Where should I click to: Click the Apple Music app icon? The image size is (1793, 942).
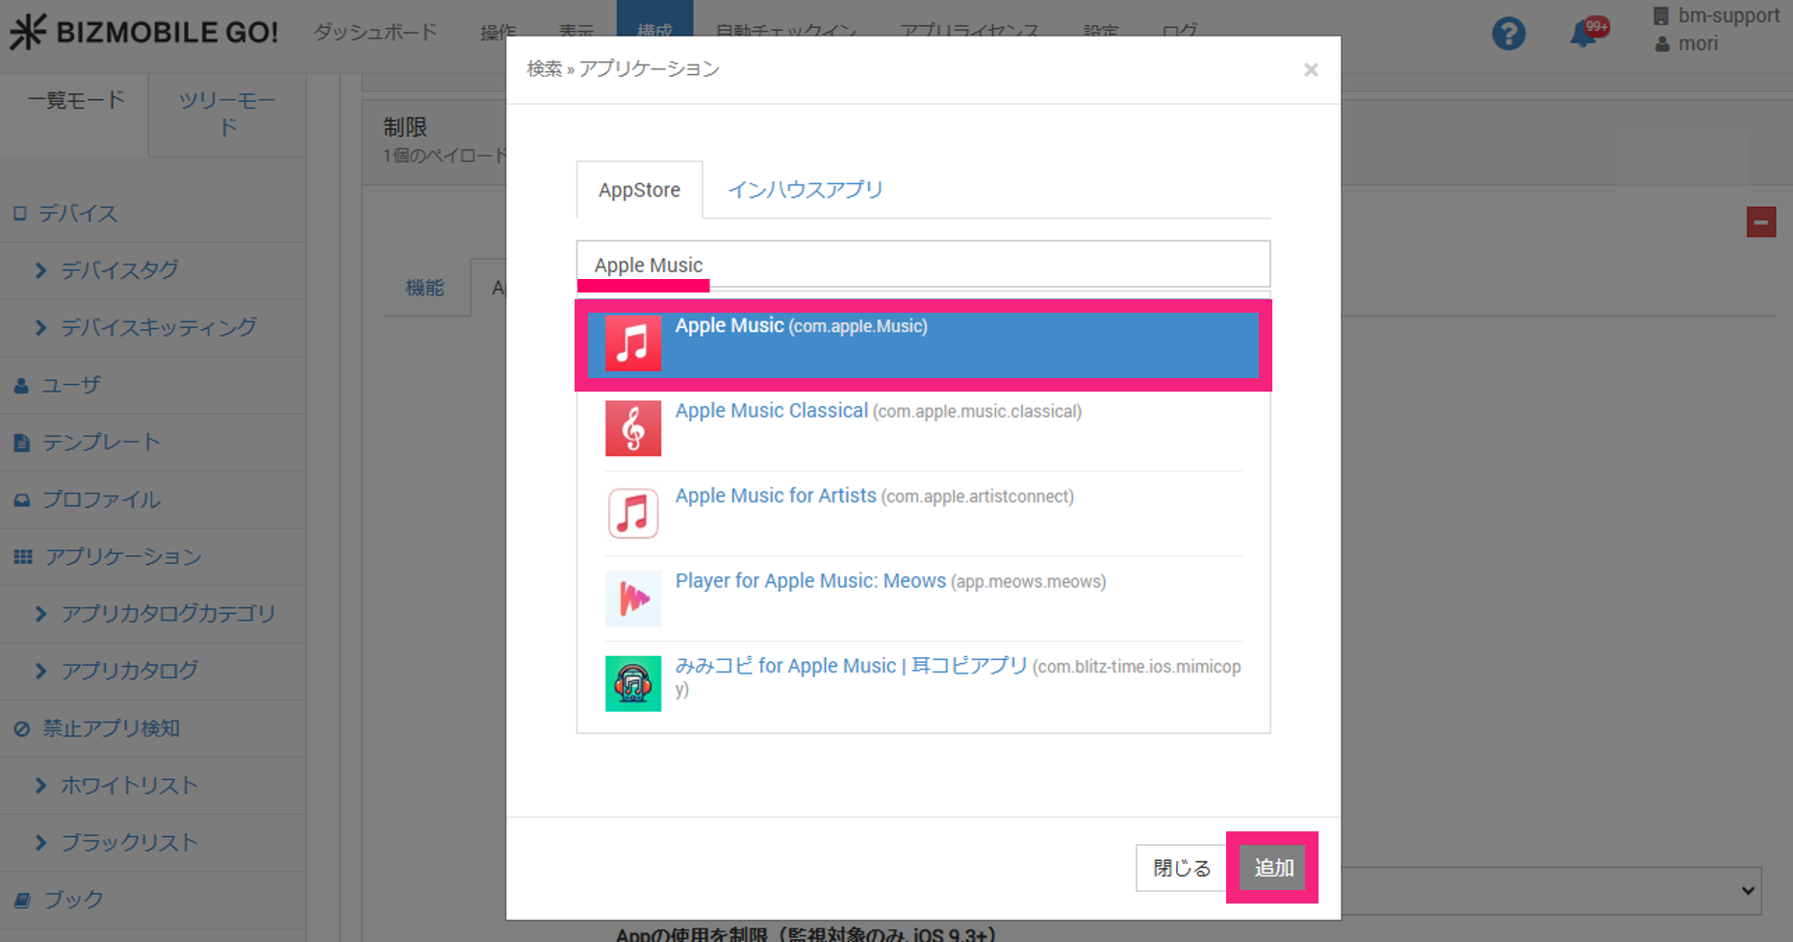coord(632,343)
